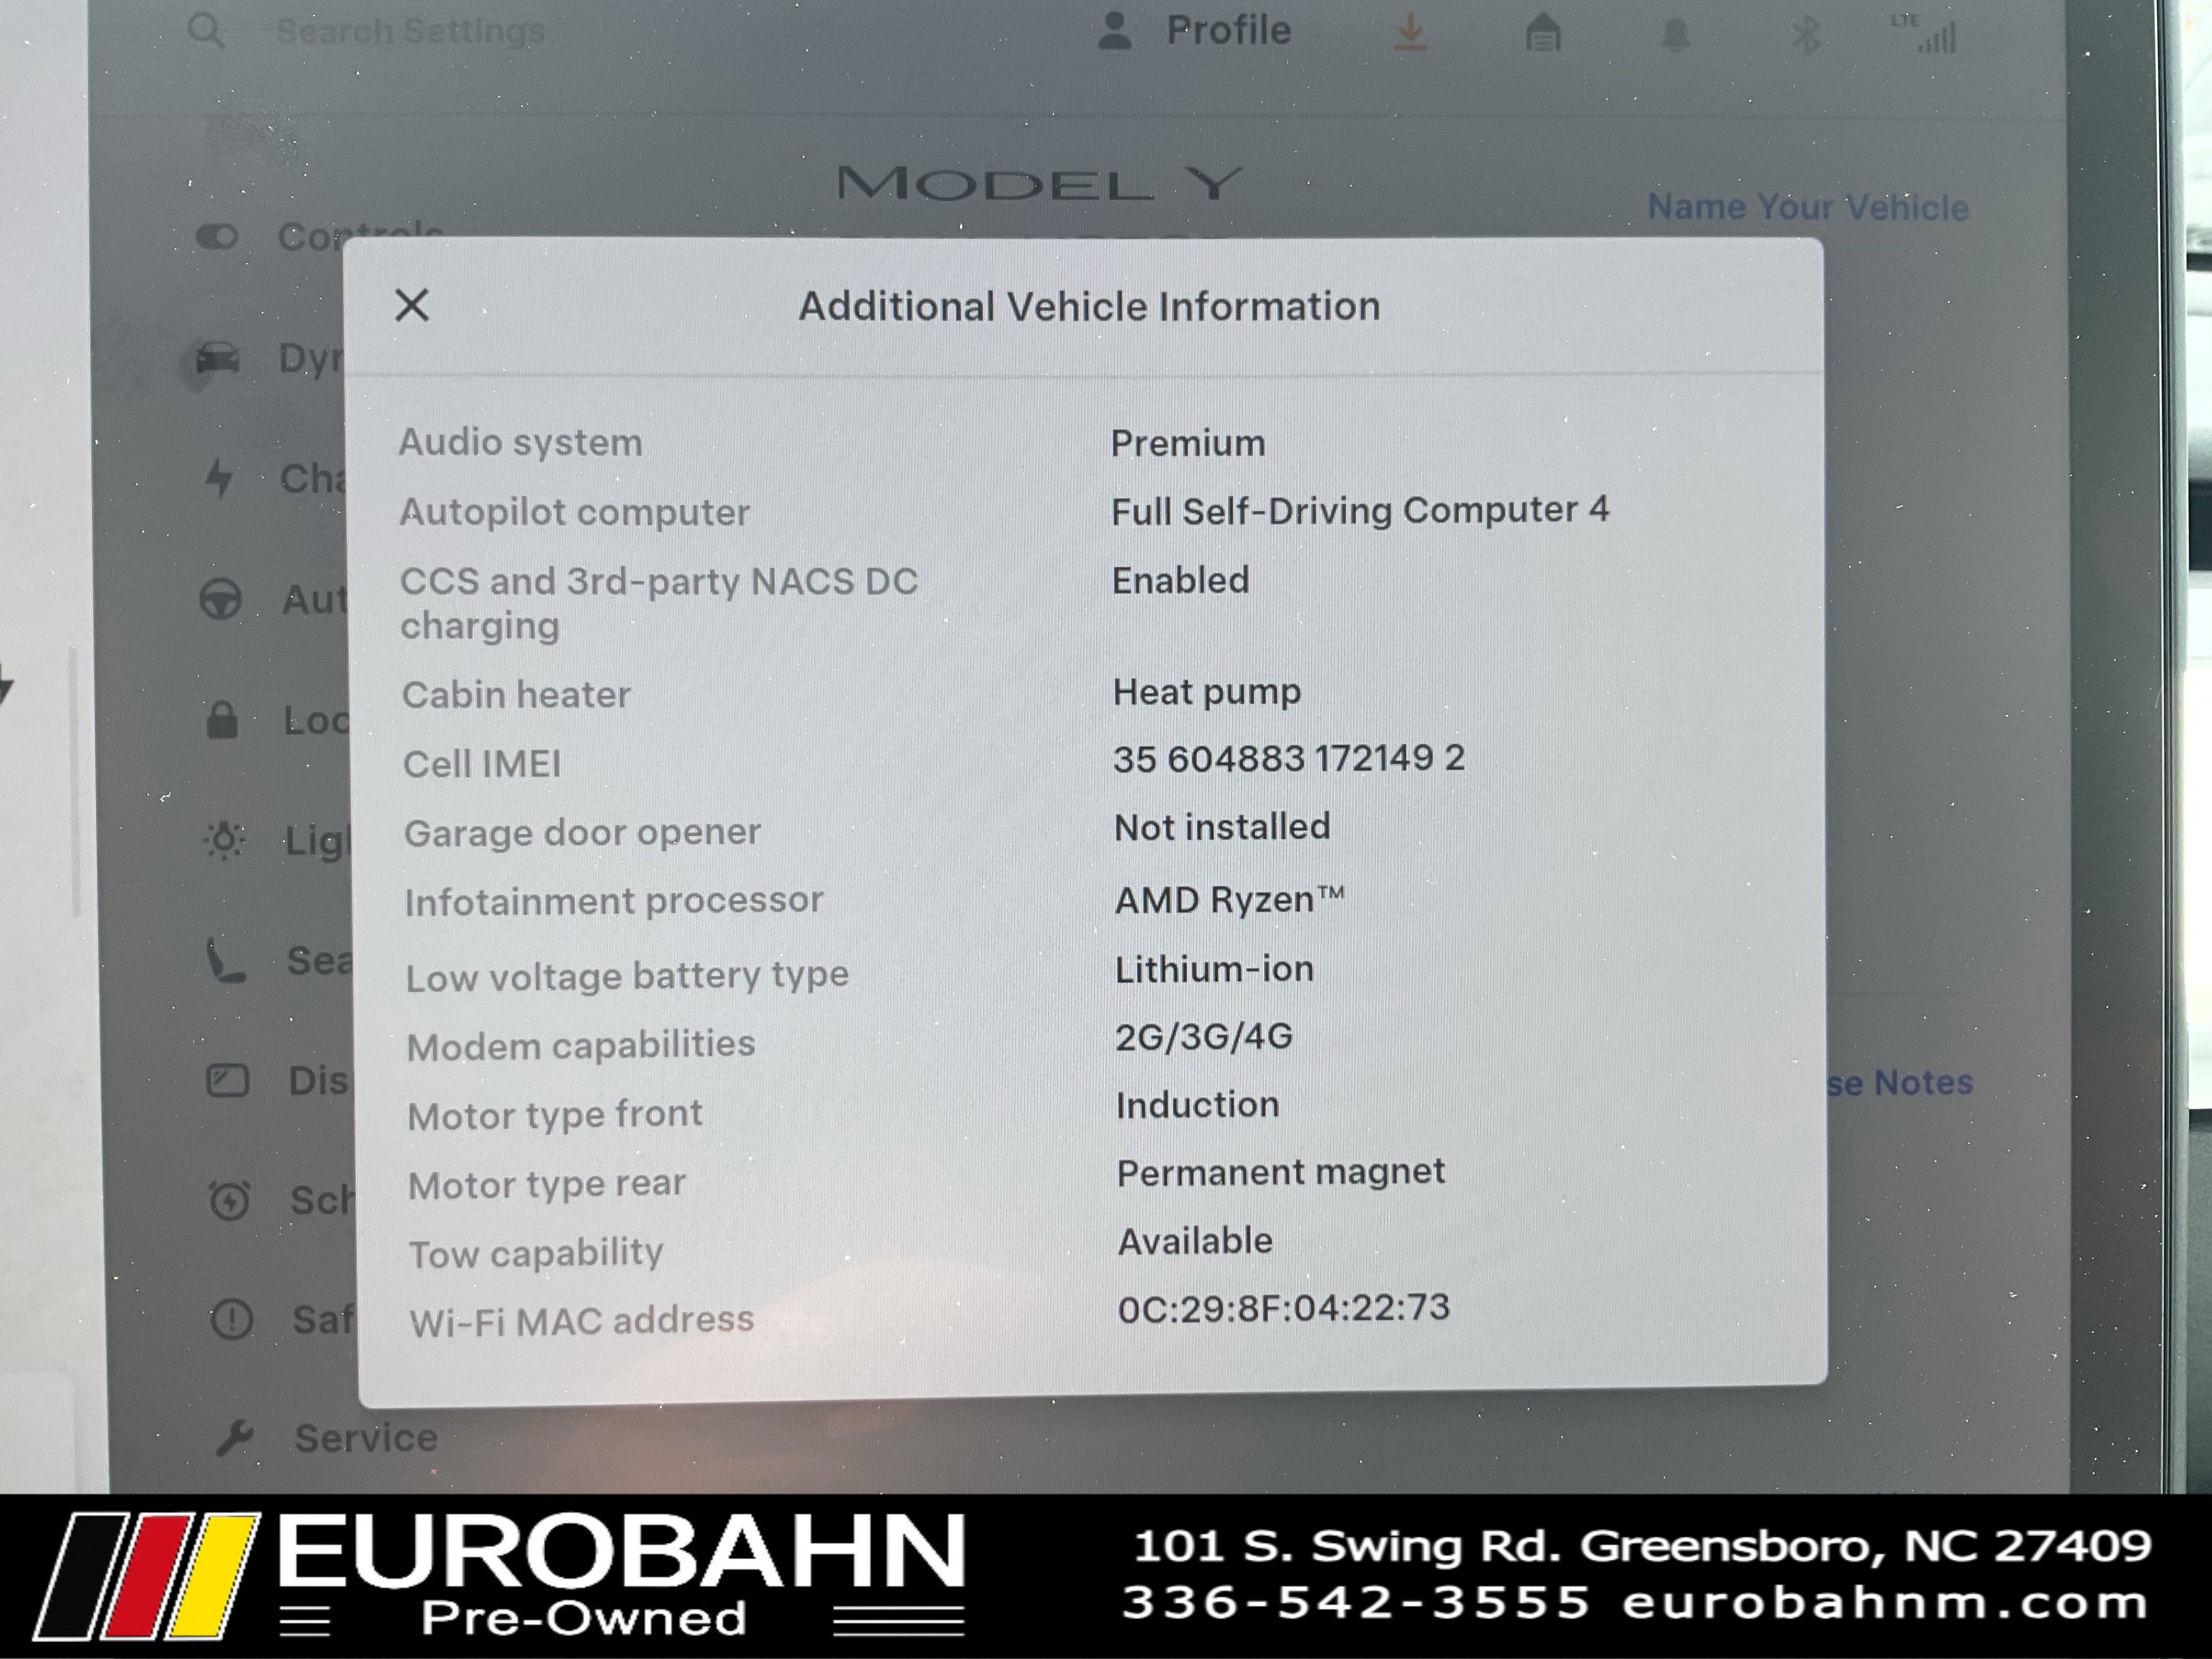Select Cabin heater label
This screenshot has height=1659, width=2212.
coord(516,694)
